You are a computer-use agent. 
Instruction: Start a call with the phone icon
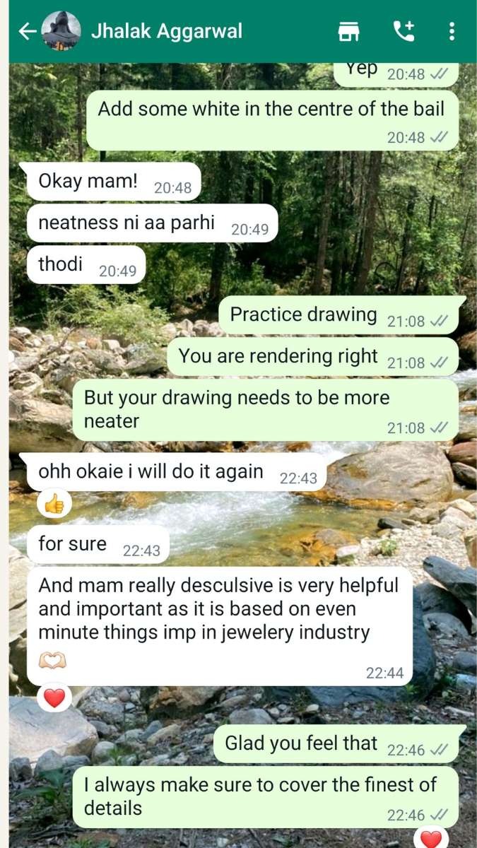click(x=404, y=31)
